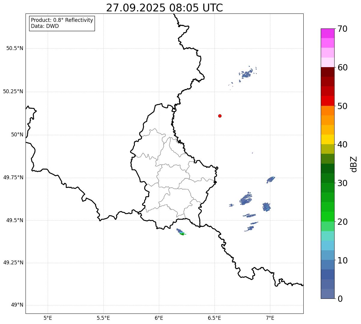Image resolution: width=361 pixels, height=324 pixels.
Task: Click the colorbar tick label '20'
Action: click(x=342, y=222)
